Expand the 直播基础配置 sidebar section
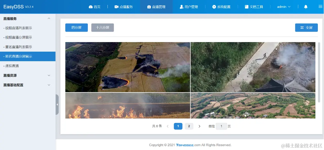 point(28,85)
